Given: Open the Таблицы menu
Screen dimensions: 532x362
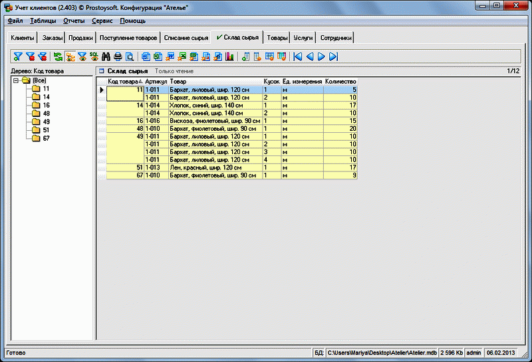Looking at the screenshot, I should point(43,21).
